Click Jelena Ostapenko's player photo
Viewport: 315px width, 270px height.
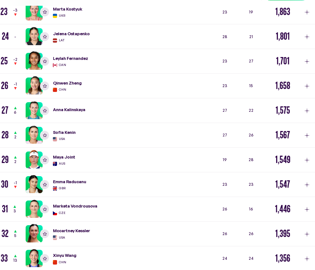click(x=34, y=36)
